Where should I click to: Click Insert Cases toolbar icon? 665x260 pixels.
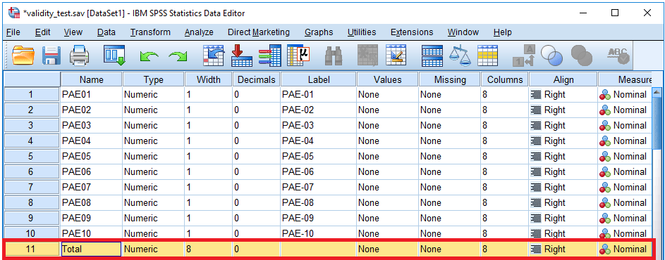[x=367, y=56]
